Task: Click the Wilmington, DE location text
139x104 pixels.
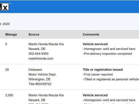Action: pos(40,79)
